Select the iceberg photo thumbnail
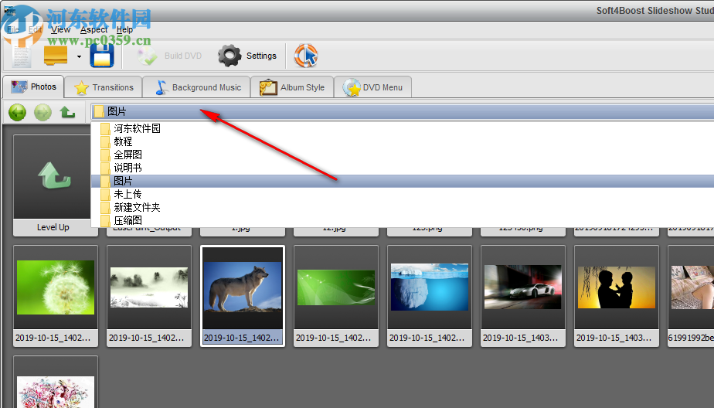The height and width of the screenshot is (408, 714). (x=430, y=296)
